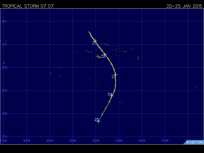Image resolution: width=204 pixels, height=153 pixels.
Task: Click the island beside the day 22 marker
Action: point(99,57)
